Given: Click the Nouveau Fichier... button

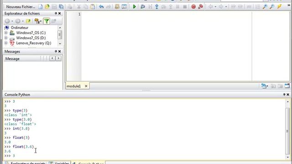Looking at the screenshot, I should tap(21, 7).
